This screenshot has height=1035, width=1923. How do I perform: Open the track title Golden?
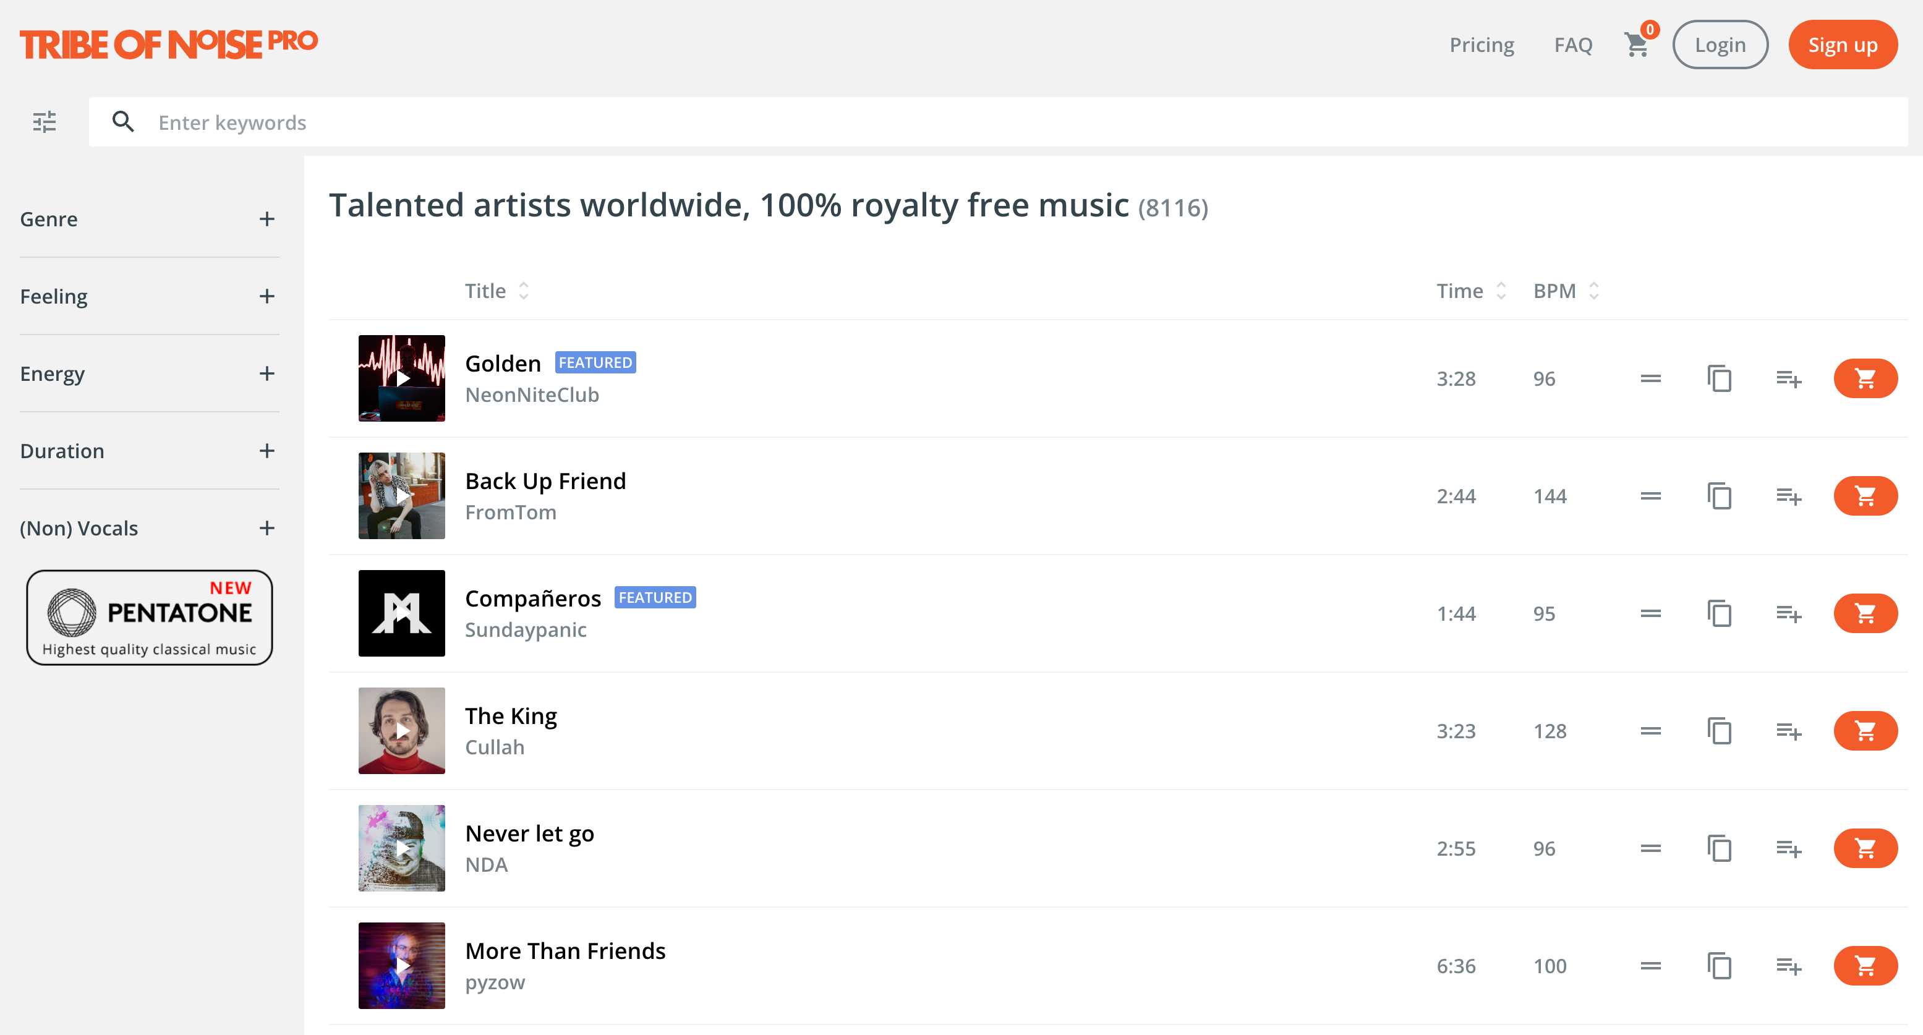click(x=503, y=364)
